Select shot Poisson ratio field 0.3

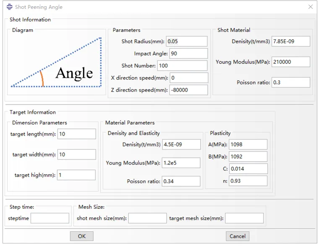(x=291, y=82)
